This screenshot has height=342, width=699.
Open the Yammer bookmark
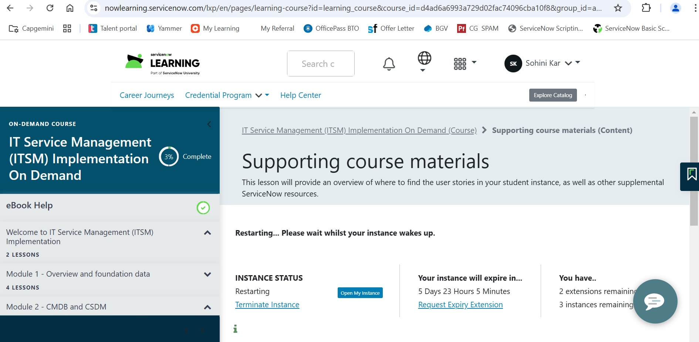point(164,28)
